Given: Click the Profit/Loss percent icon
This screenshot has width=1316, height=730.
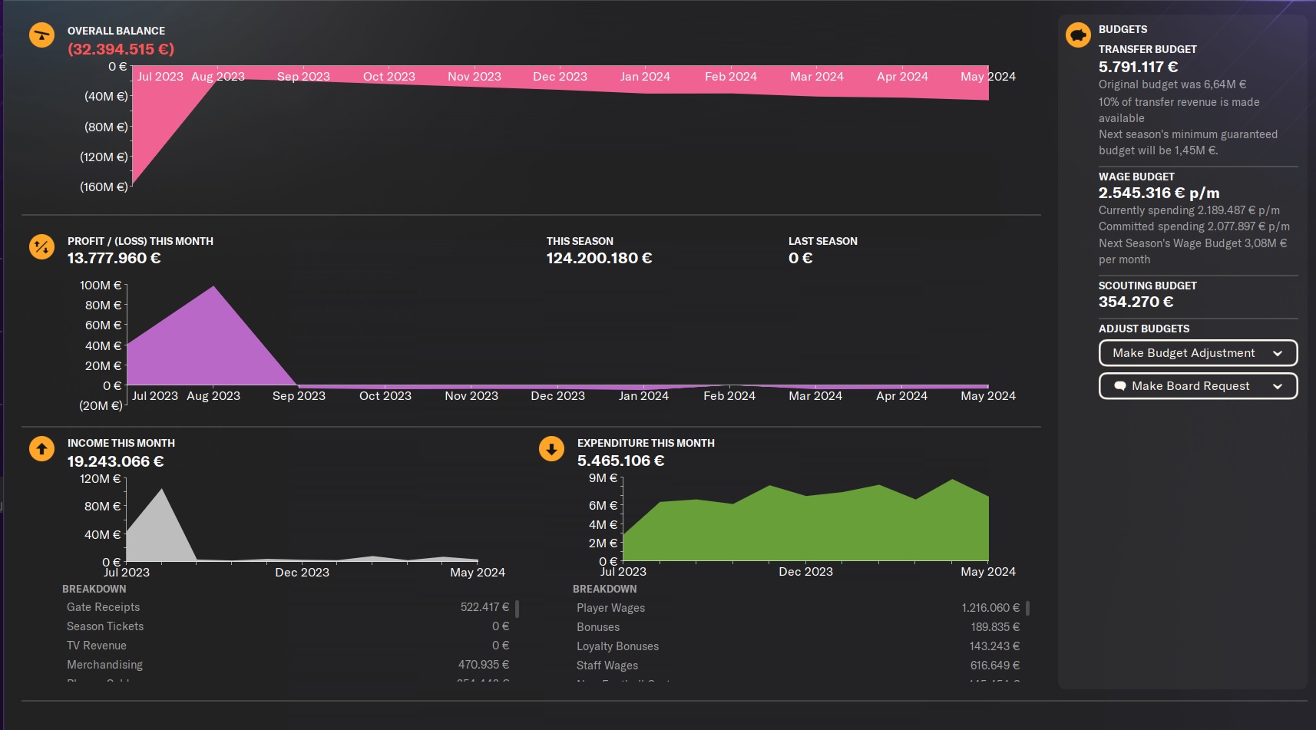Looking at the screenshot, I should click(41, 246).
